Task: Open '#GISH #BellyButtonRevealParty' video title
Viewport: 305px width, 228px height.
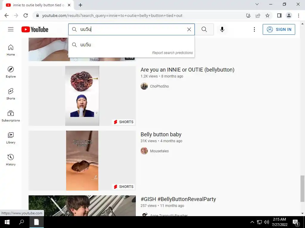Action: click(x=178, y=199)
